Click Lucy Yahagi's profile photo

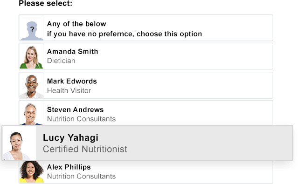click(19, 143)
